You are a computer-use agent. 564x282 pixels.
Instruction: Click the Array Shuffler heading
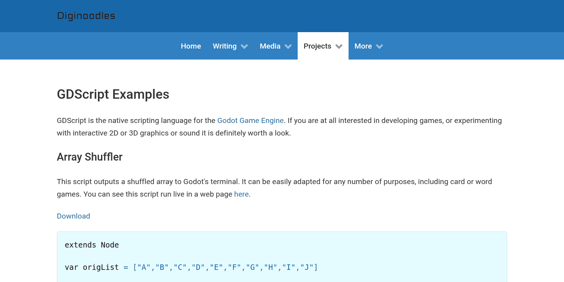[90, 157]
